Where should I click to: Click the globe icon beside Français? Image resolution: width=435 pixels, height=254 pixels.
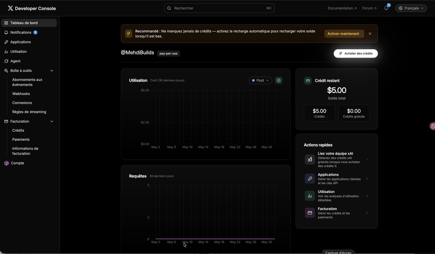tap(401, 8)
